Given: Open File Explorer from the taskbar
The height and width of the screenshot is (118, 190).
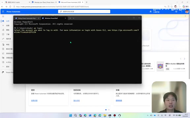Looking at the screenshot, I should click(x=105, y=115).
